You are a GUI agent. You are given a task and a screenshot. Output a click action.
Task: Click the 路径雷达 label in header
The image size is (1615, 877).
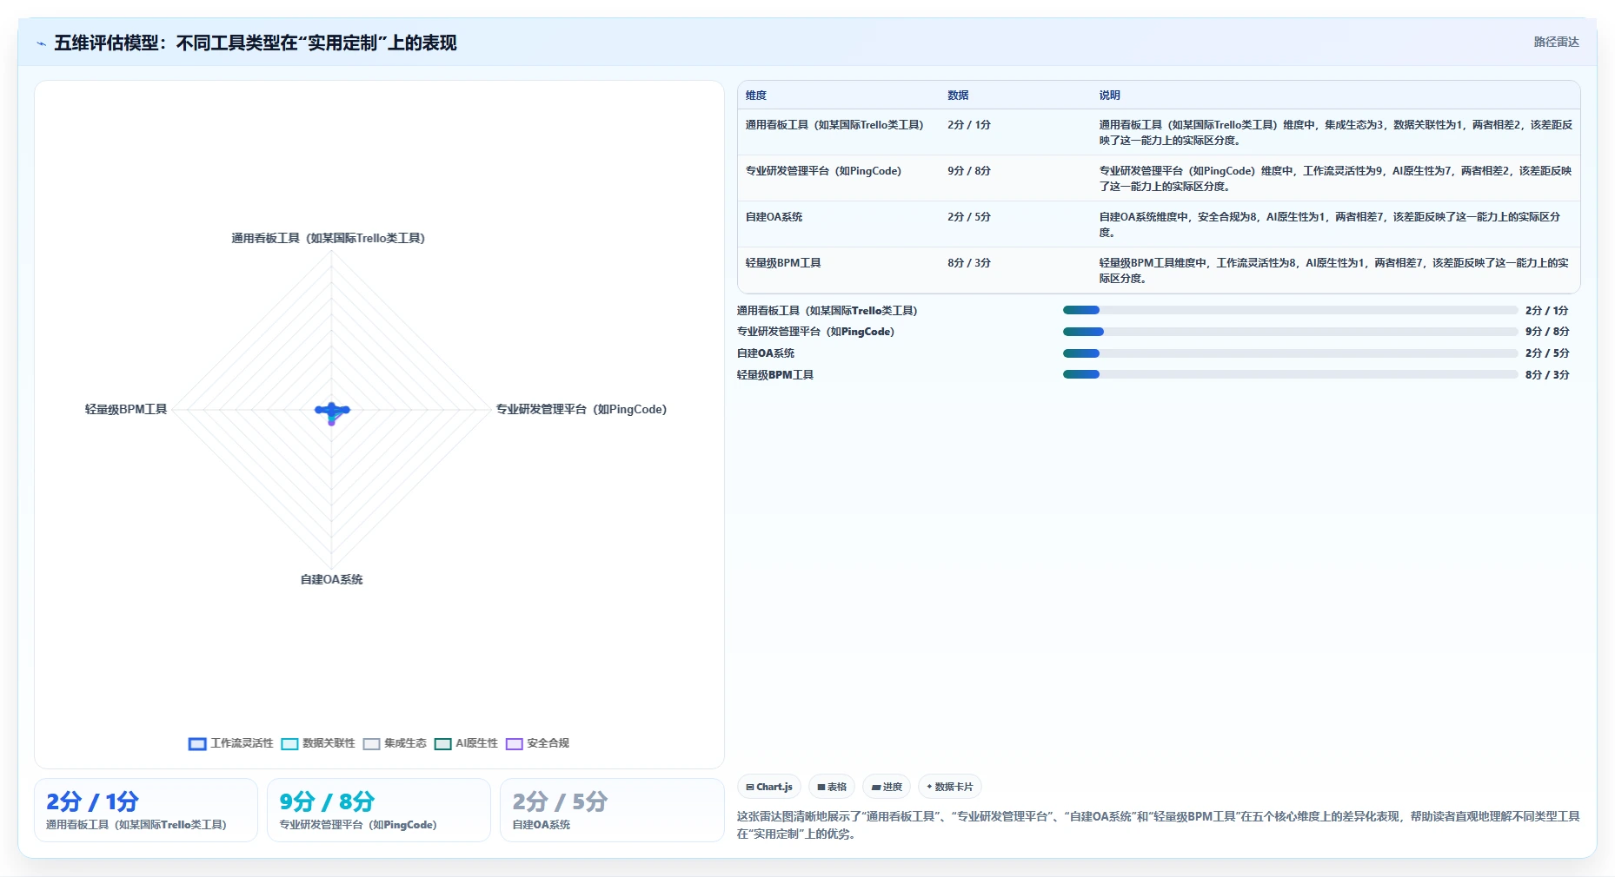1556,42
